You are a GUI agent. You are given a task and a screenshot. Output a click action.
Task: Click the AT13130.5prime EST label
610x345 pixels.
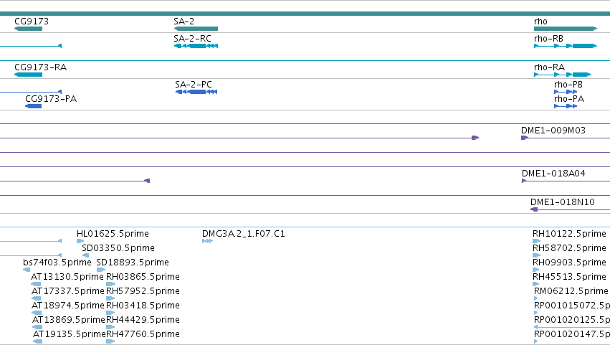pyautogui.click(x=67, y=277)
